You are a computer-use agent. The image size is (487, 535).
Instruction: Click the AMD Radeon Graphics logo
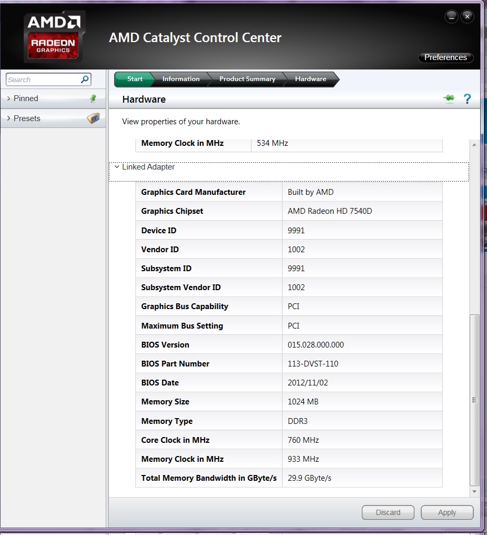click(53, 37)
